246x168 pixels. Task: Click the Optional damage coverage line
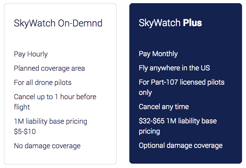180,145
